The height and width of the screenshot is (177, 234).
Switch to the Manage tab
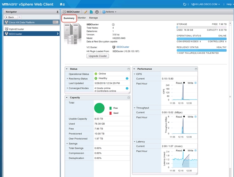pos(94,18)
